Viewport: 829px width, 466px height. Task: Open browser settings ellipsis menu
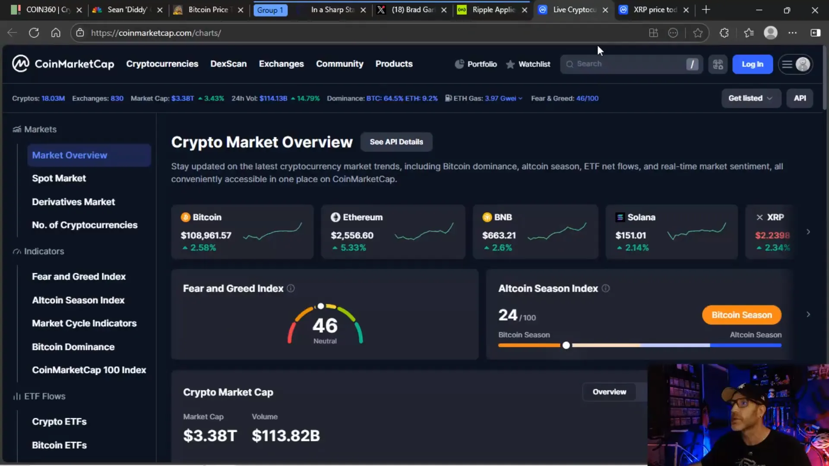tap(793, 33)
